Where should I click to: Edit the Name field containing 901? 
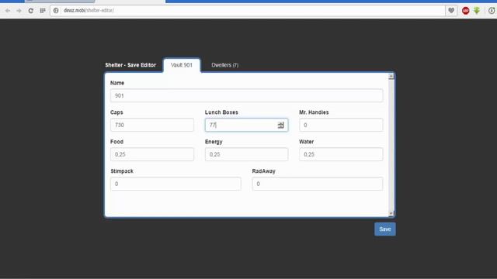click(x=247, y=95)
